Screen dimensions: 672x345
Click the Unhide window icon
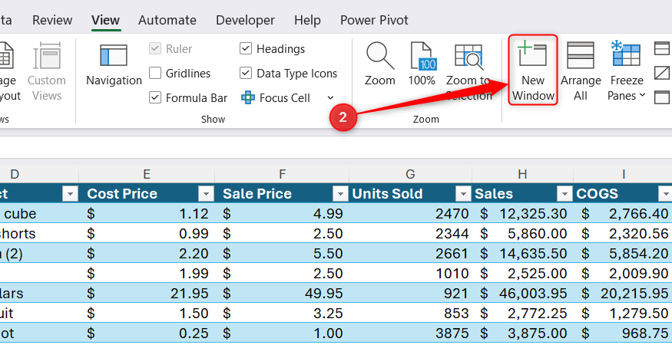[662, 97]
